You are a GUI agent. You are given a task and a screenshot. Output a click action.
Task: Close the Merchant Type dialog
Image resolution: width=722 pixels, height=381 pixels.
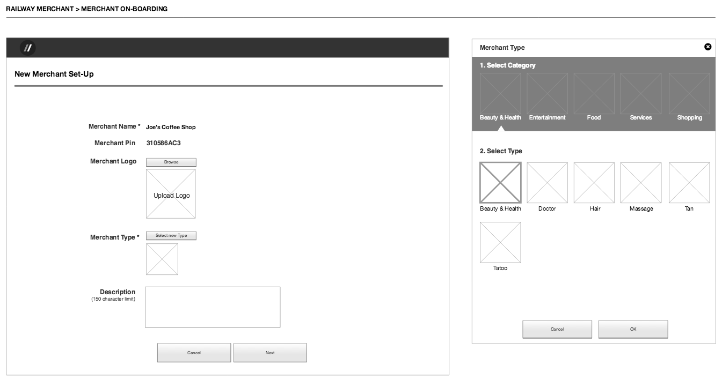point(708,47)
